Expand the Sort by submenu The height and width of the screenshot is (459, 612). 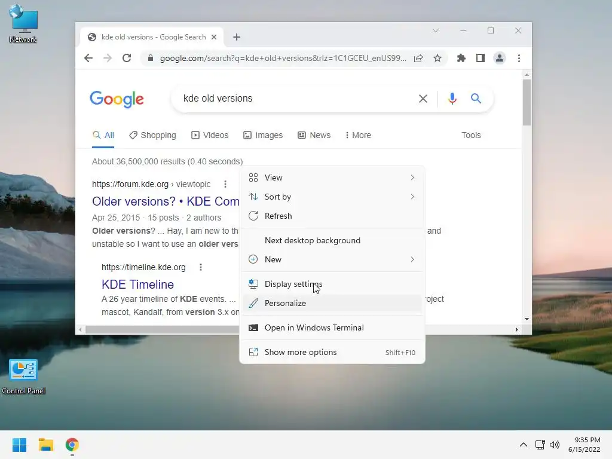[332, 197]
